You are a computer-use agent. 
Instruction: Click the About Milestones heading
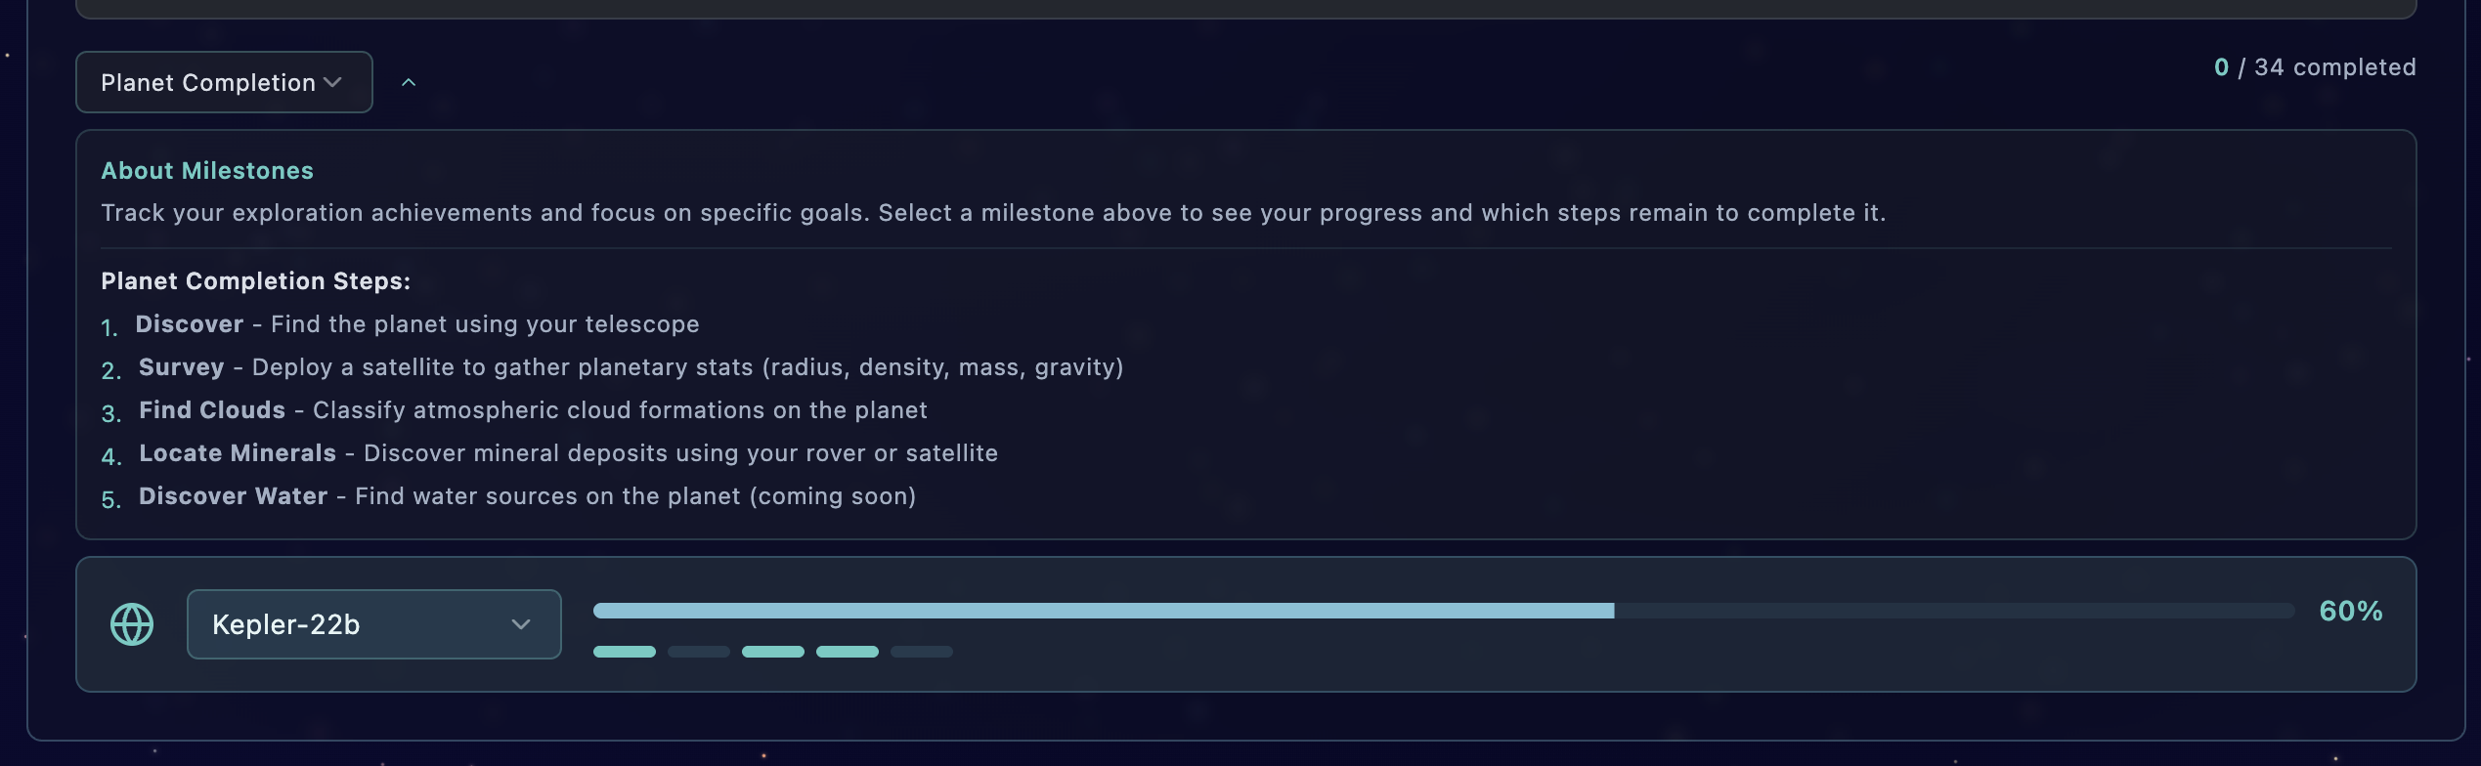207,171
